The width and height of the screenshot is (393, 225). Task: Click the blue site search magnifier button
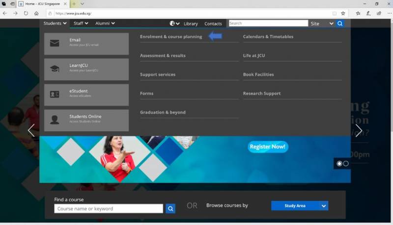pos(340,23)
